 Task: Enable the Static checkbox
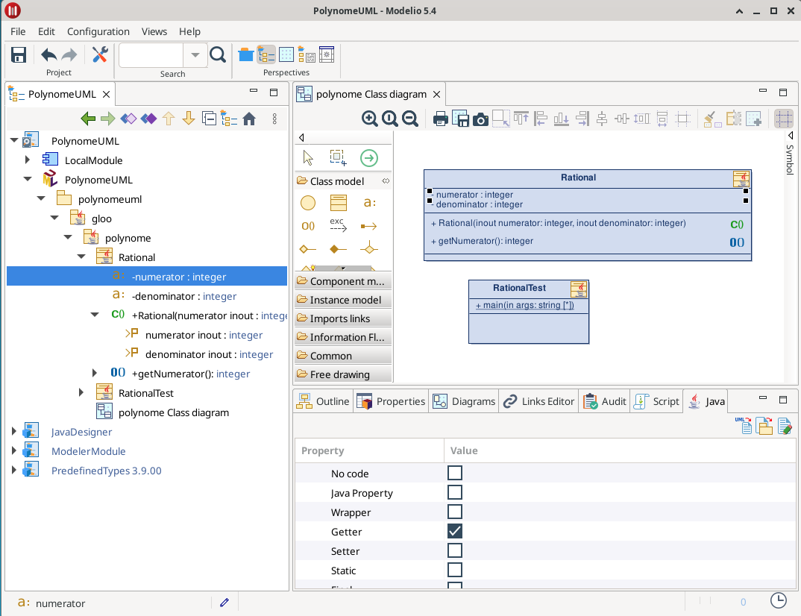tap(455, 570)
